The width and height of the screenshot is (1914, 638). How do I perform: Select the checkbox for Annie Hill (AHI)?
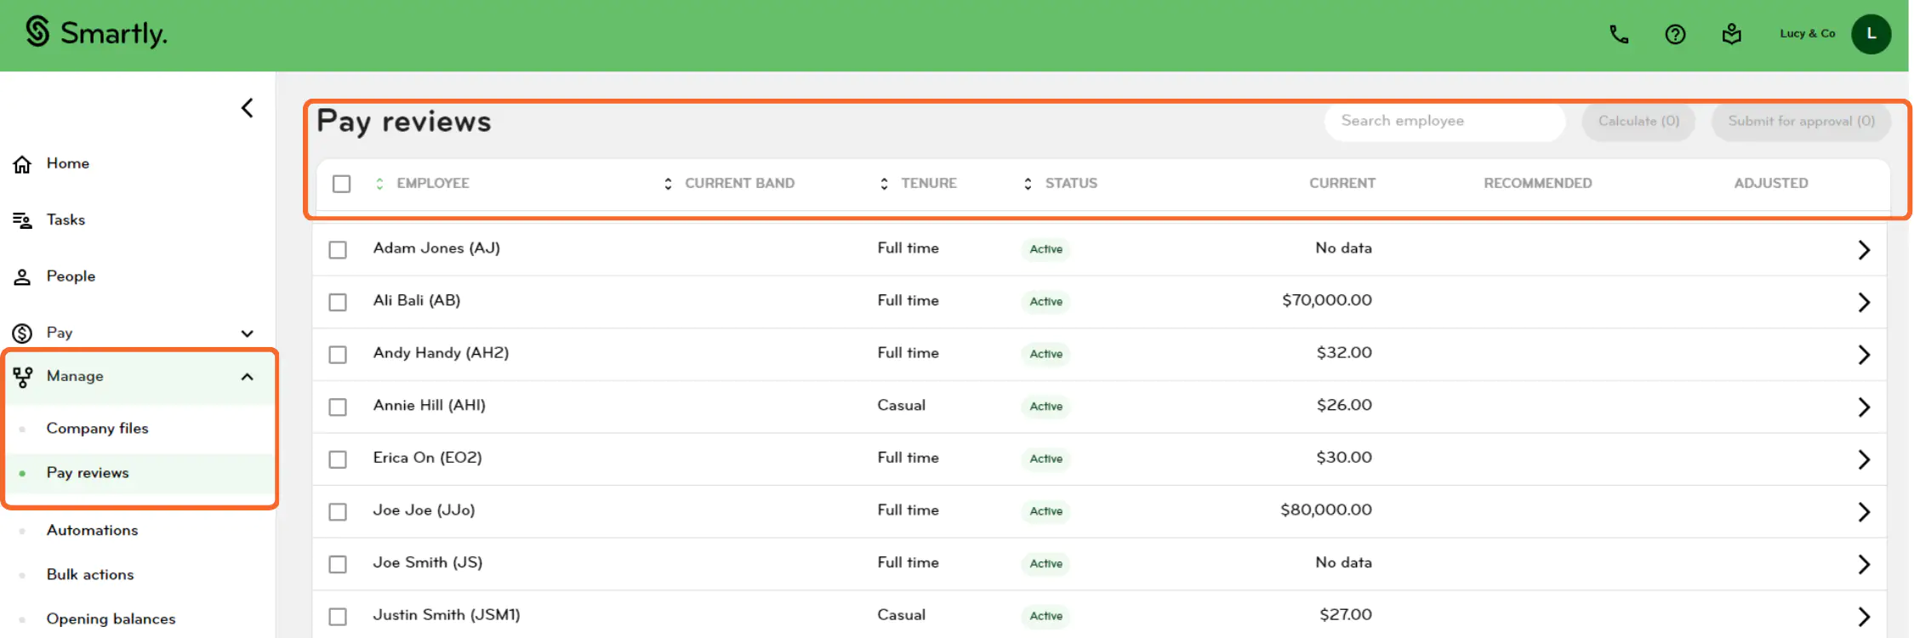(x=338, y=407)
